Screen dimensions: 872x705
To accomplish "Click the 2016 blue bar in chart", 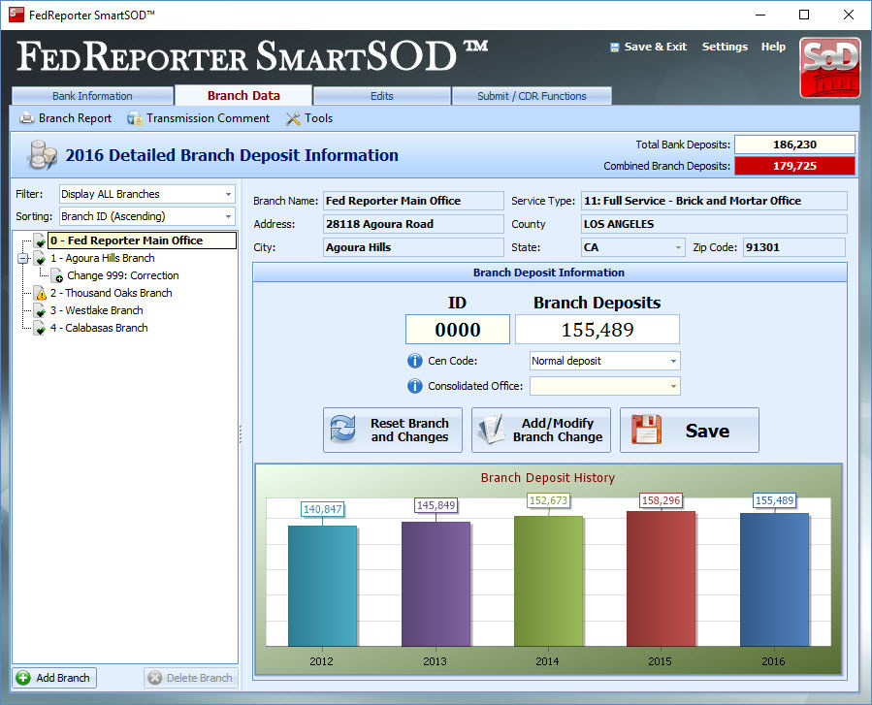I will tap(774, 580).
